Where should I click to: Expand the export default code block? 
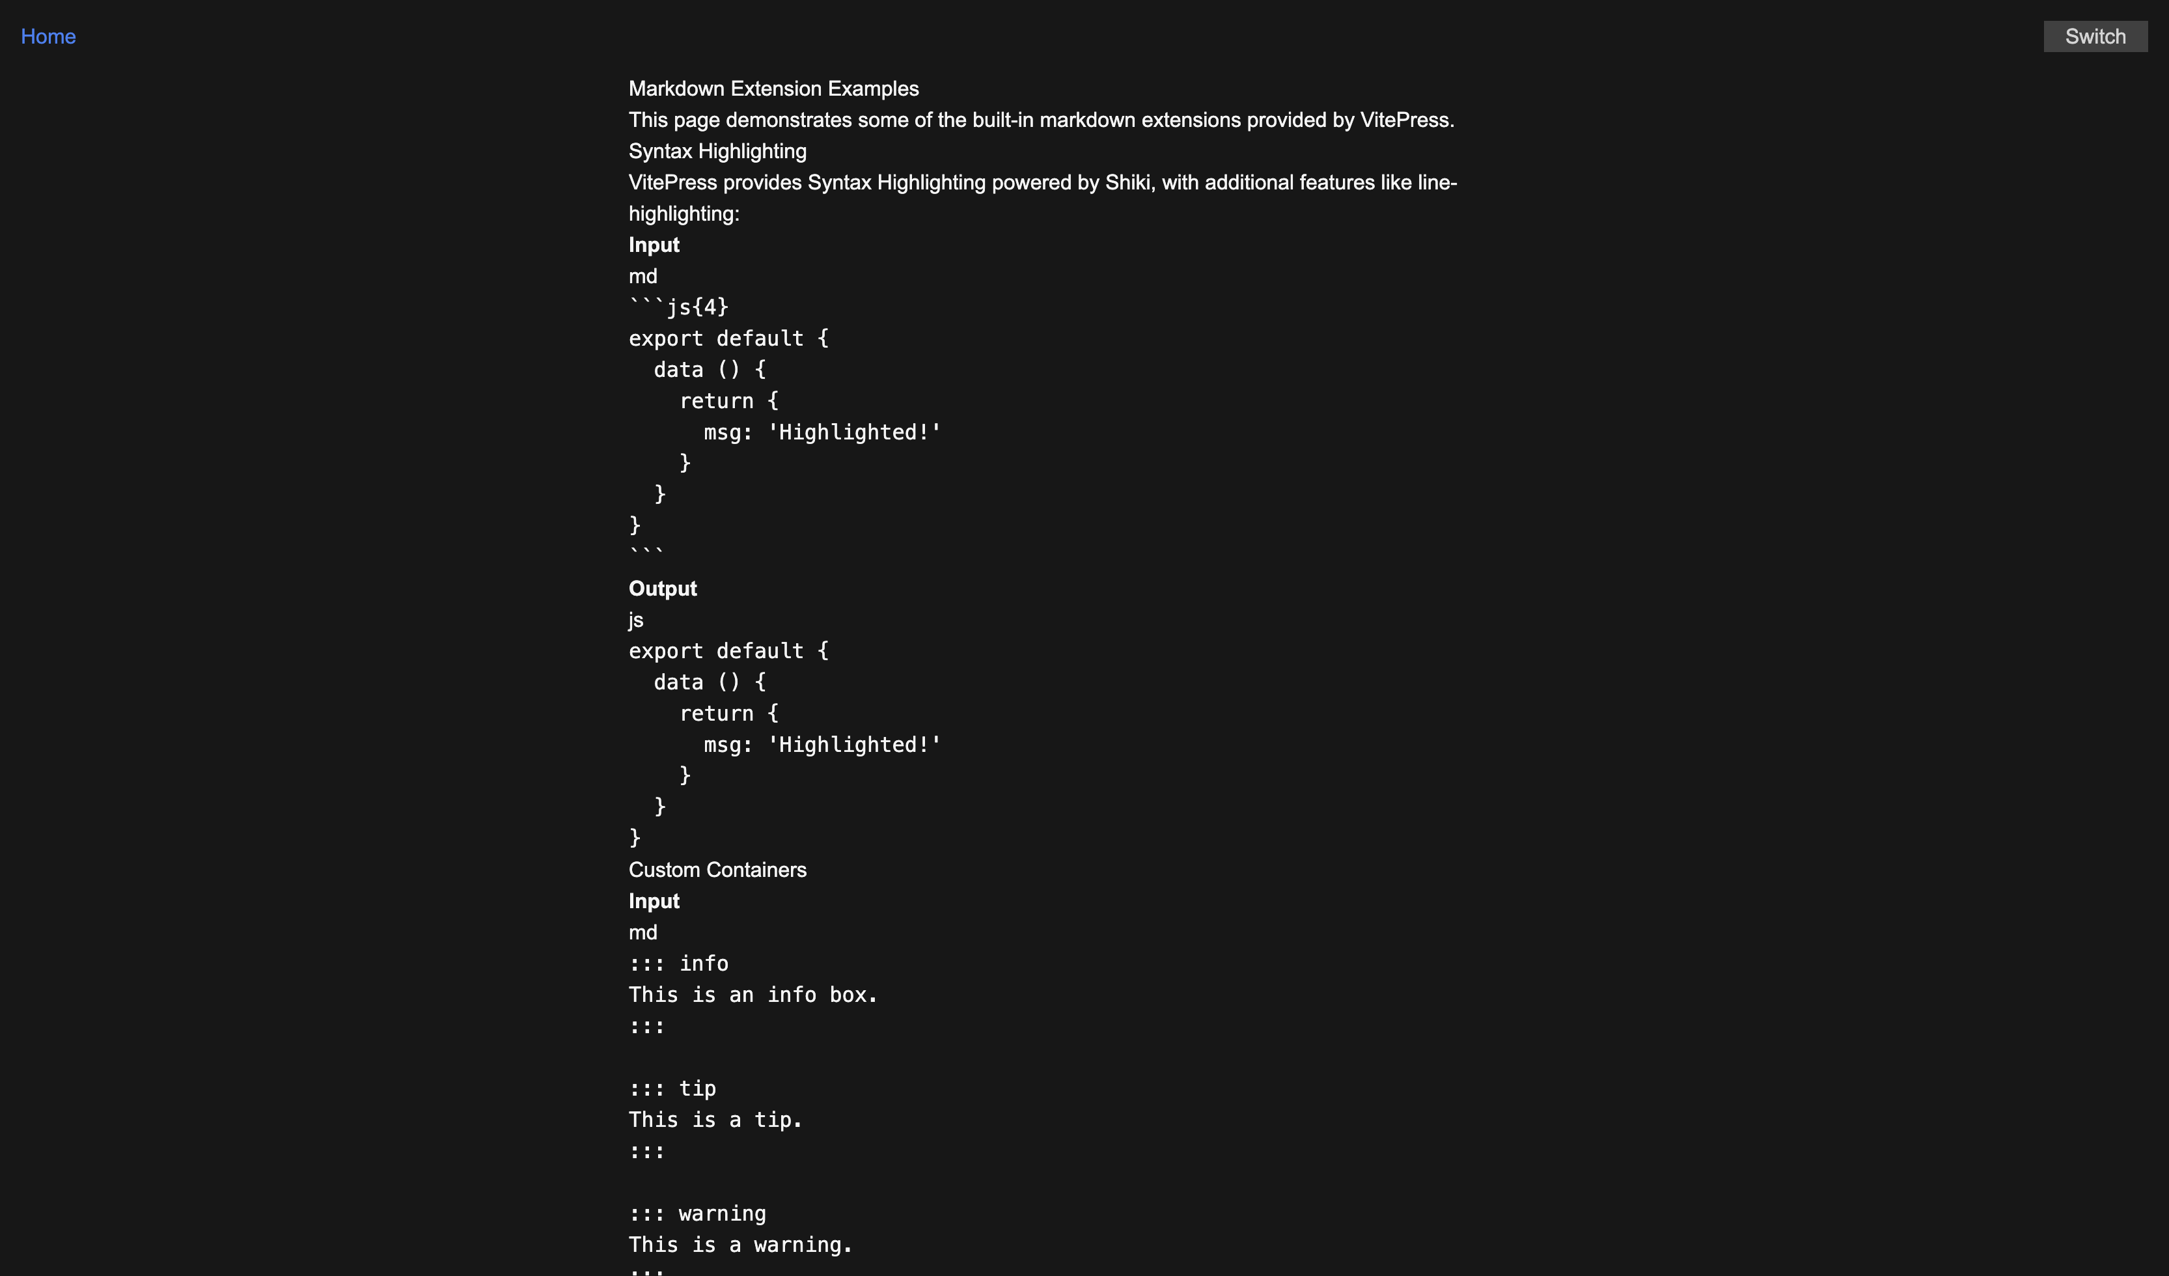pos(729,650)
